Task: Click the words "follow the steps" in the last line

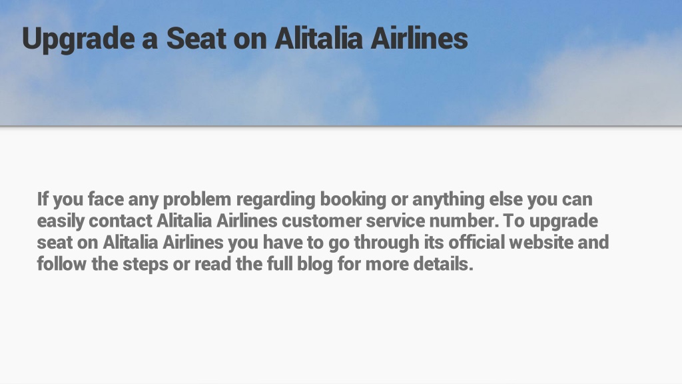Action: click(102, 264)
